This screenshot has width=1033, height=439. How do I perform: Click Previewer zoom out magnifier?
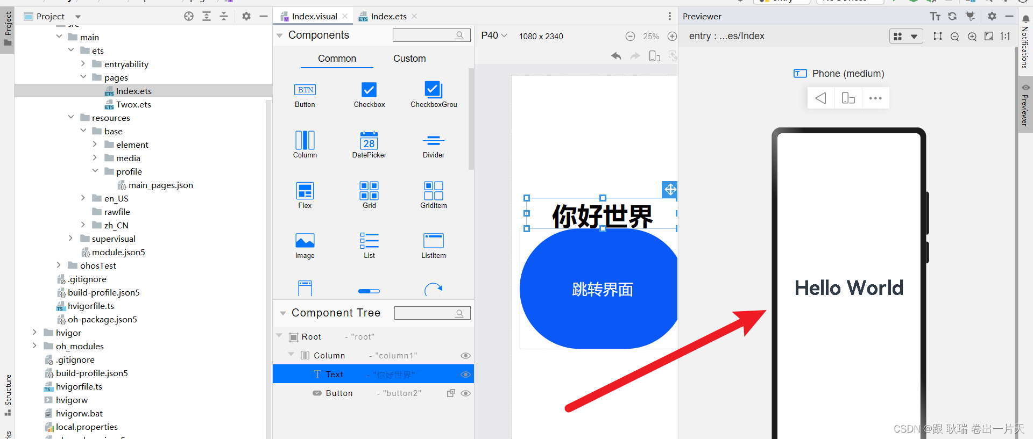point(955,37)
